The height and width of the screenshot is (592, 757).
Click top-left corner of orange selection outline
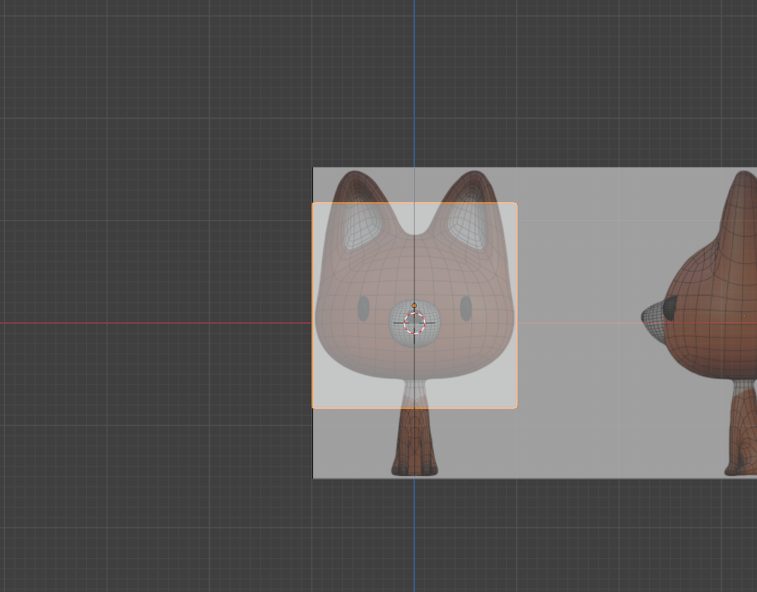click(x=313, y=204)
